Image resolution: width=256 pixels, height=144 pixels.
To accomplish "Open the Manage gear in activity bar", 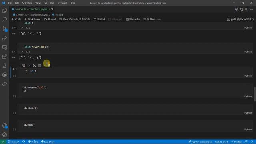I will [4, 135].
